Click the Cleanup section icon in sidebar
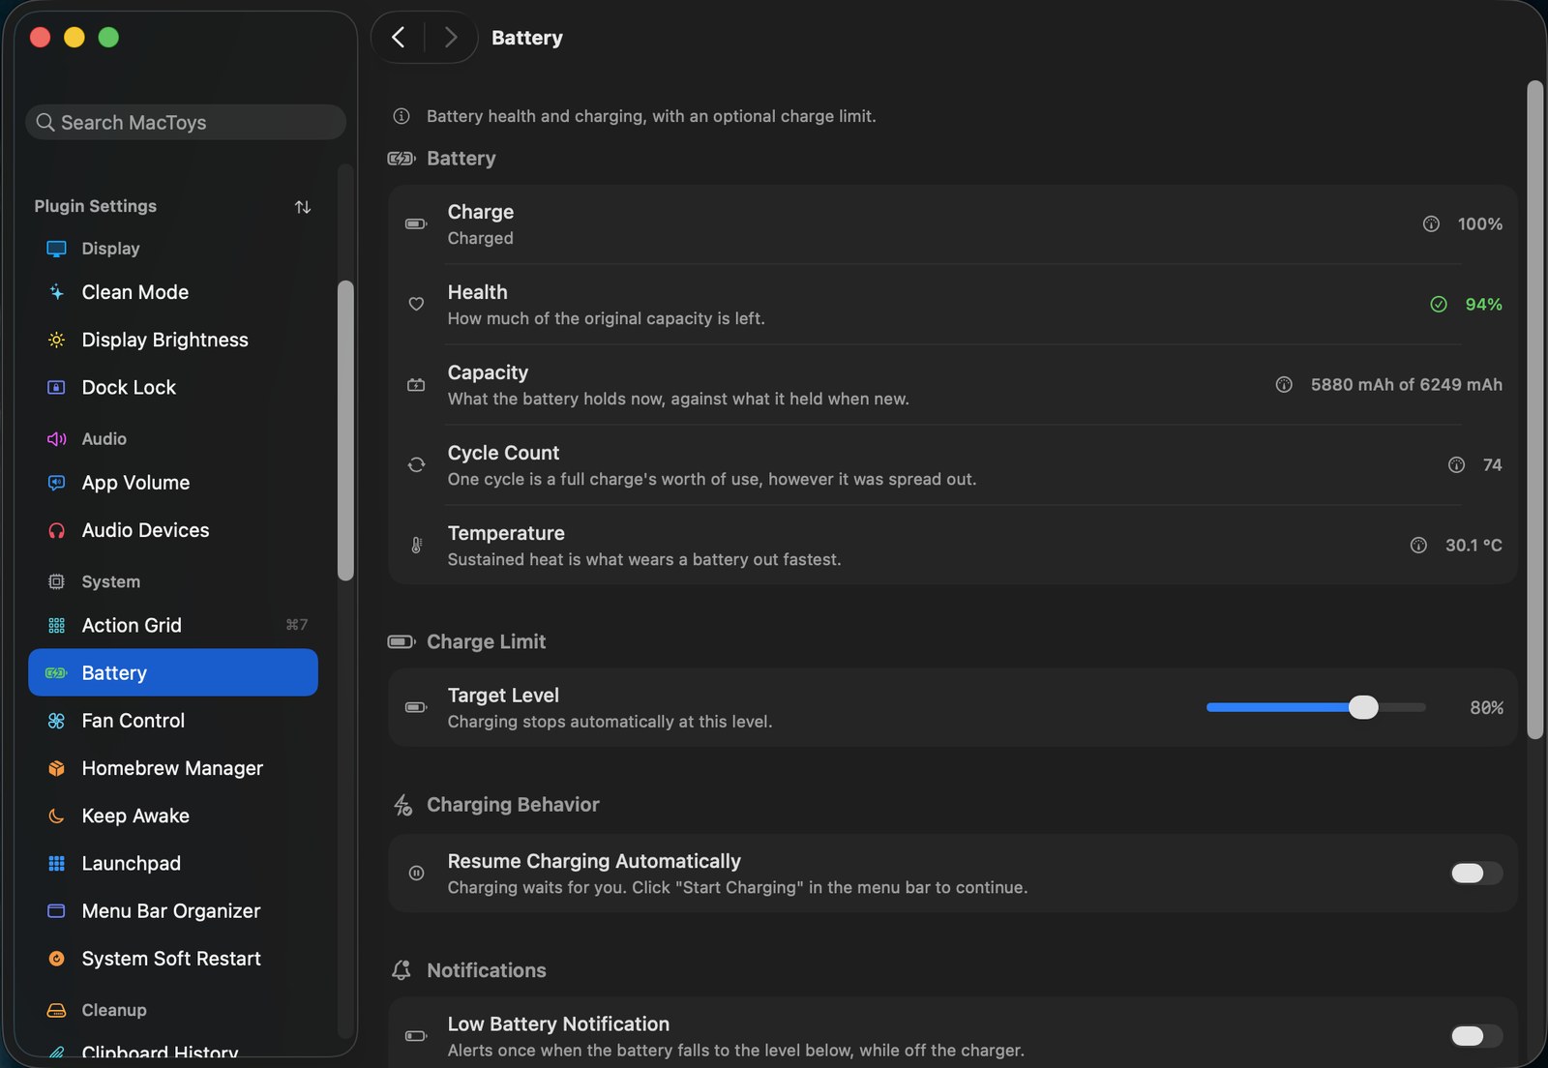Screen dimensions: 1548x1068 pyautogui.click(x=56, y=1010)
